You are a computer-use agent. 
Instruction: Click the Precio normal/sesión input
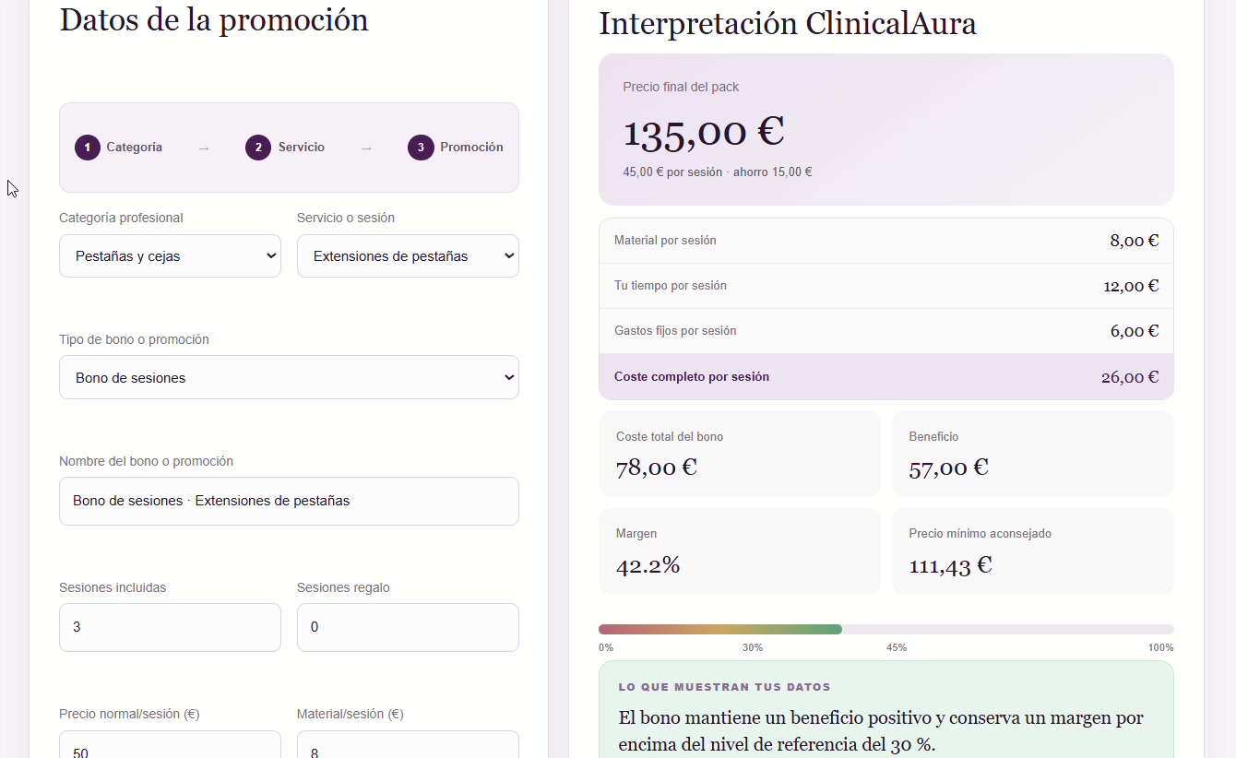coord(170,745)
